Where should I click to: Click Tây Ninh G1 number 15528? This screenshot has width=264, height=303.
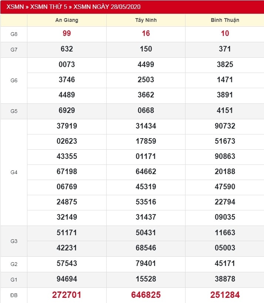[146, 279]
